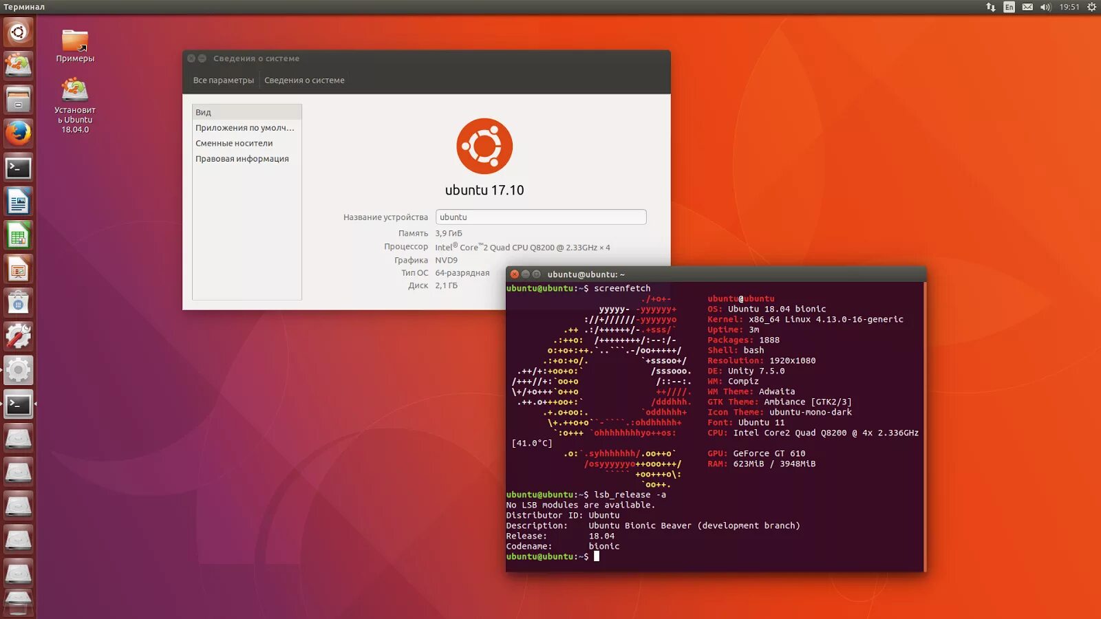Select the Примеры desktop folder icon
Viewport: 1101px width, 619px height.
coord(75,46)
